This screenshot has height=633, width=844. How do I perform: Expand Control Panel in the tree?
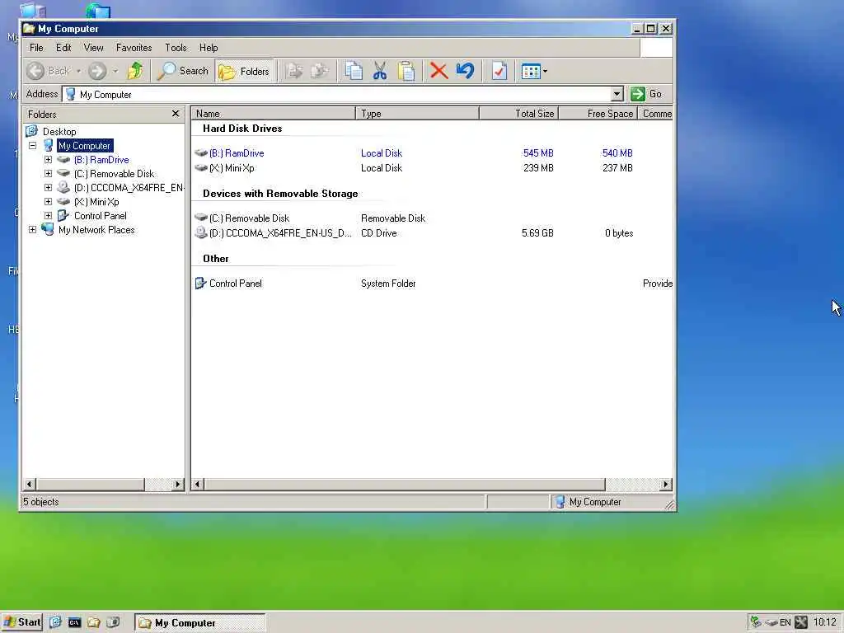[x=48, y=216]
